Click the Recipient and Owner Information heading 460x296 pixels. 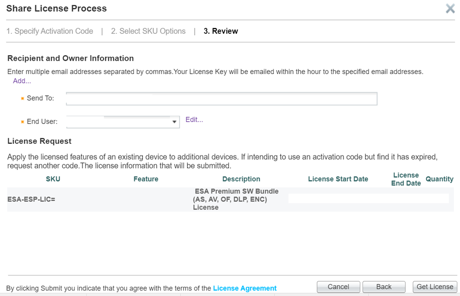pyautogui.click(x=71, y=58)
